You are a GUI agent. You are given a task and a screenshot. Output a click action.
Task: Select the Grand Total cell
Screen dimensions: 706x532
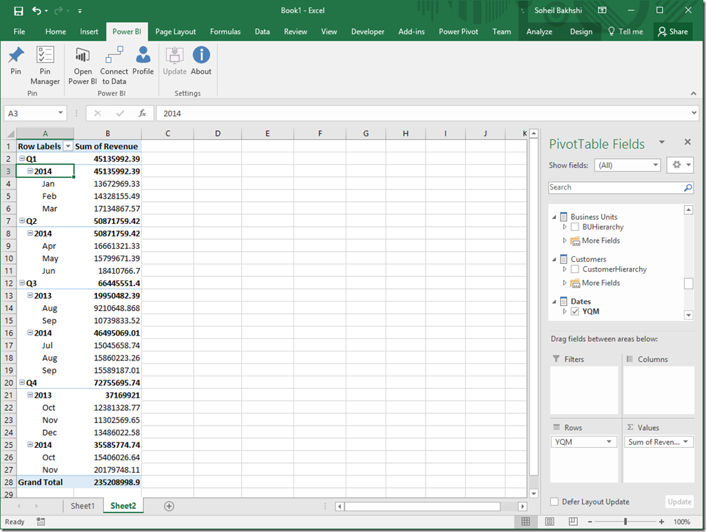45,482
